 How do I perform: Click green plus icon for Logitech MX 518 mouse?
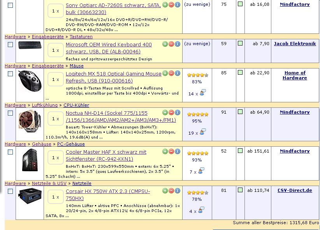[x=165, y=73]
